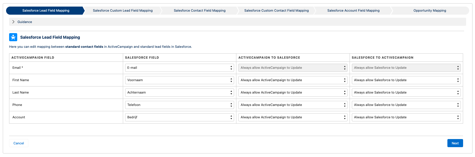Change Account ActiveCampaign to Salesforce setting
The width and height of the screenshot is (475, 157).
point(293,117)
